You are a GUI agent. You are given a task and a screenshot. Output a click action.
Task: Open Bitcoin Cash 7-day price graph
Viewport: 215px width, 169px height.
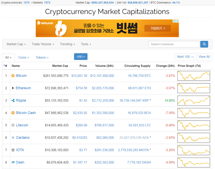coord(194,113)
